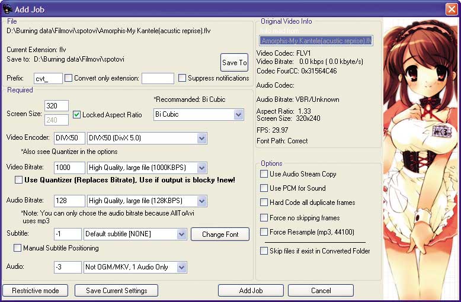Screen dimensions: 461x302
Task: Enable Force no skipping frames
Action: [x=264, y=218]
